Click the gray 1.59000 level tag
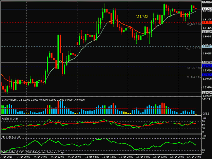The width and height of the screenshot is (212, 159). 207,93
